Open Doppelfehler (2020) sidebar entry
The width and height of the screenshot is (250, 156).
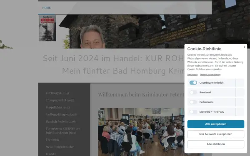[x=58, y=107]
